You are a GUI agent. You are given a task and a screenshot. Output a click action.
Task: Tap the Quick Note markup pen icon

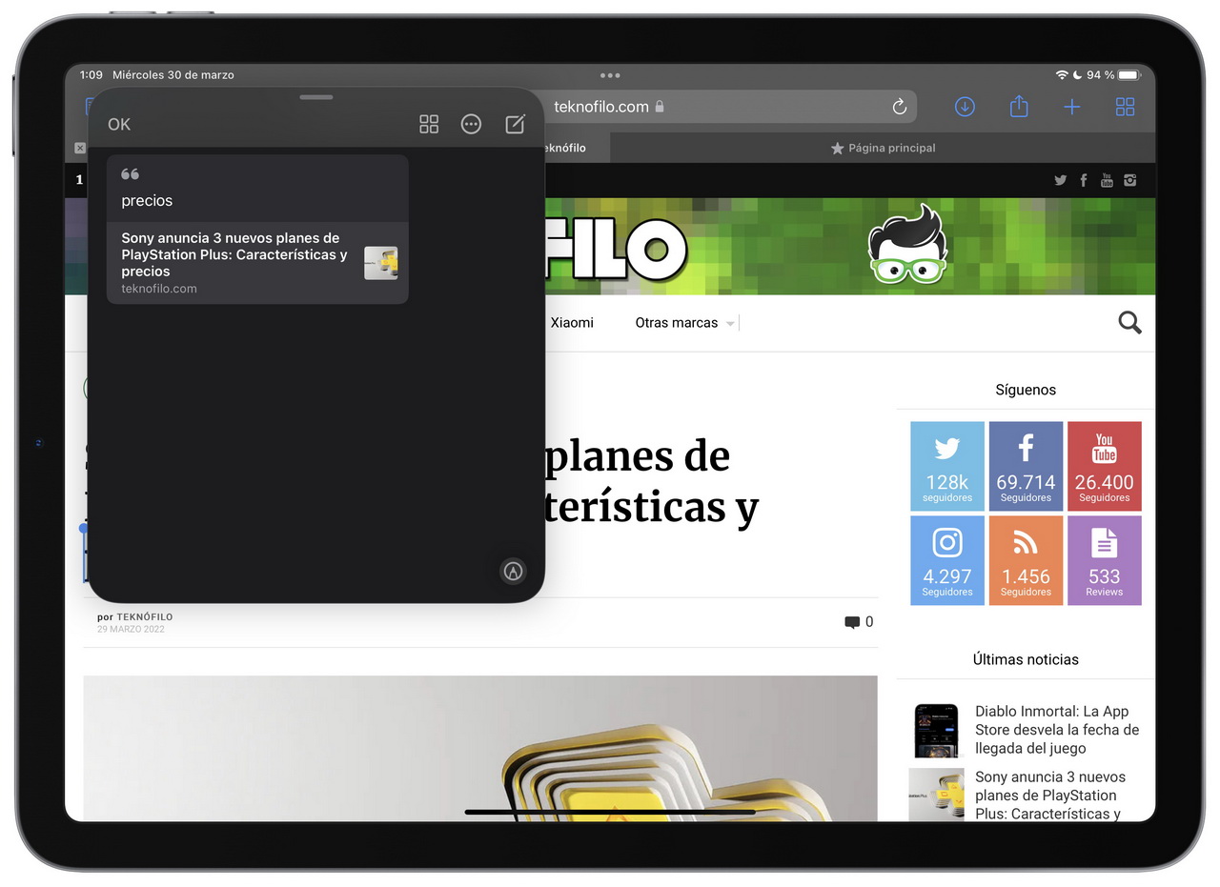click(514, 571)
